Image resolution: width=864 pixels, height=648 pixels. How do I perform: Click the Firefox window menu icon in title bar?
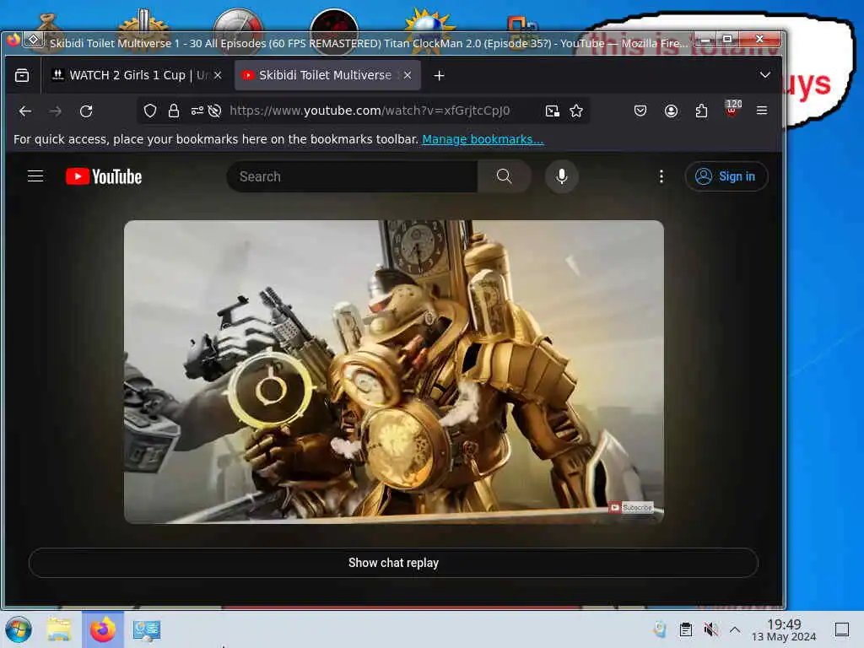point(13,40)
